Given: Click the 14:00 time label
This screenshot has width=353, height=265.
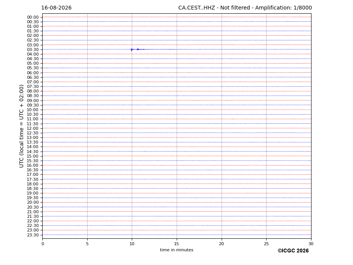Looking at the screenshot, I should pyautogui.click(x=33, y=147).
